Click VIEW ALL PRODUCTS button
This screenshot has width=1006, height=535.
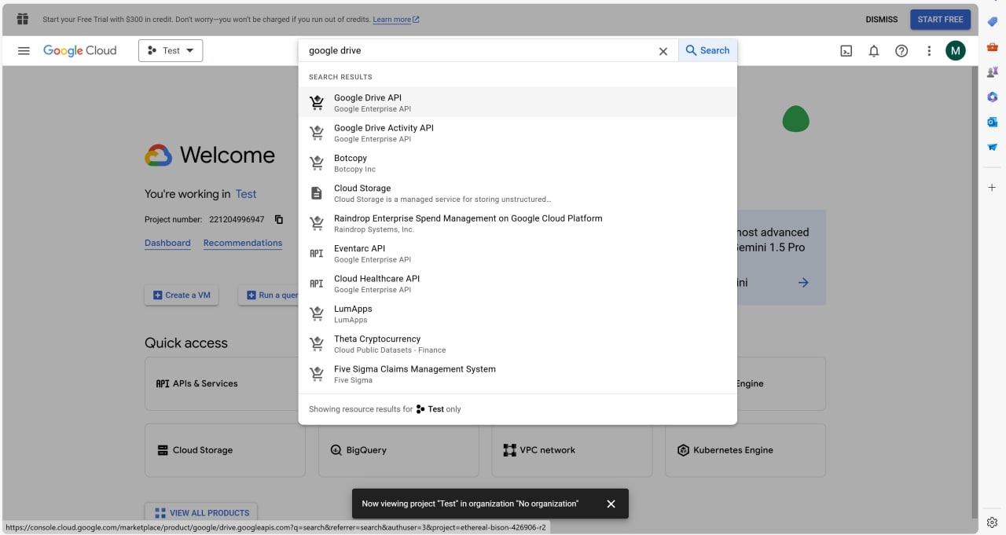(201, 513)
